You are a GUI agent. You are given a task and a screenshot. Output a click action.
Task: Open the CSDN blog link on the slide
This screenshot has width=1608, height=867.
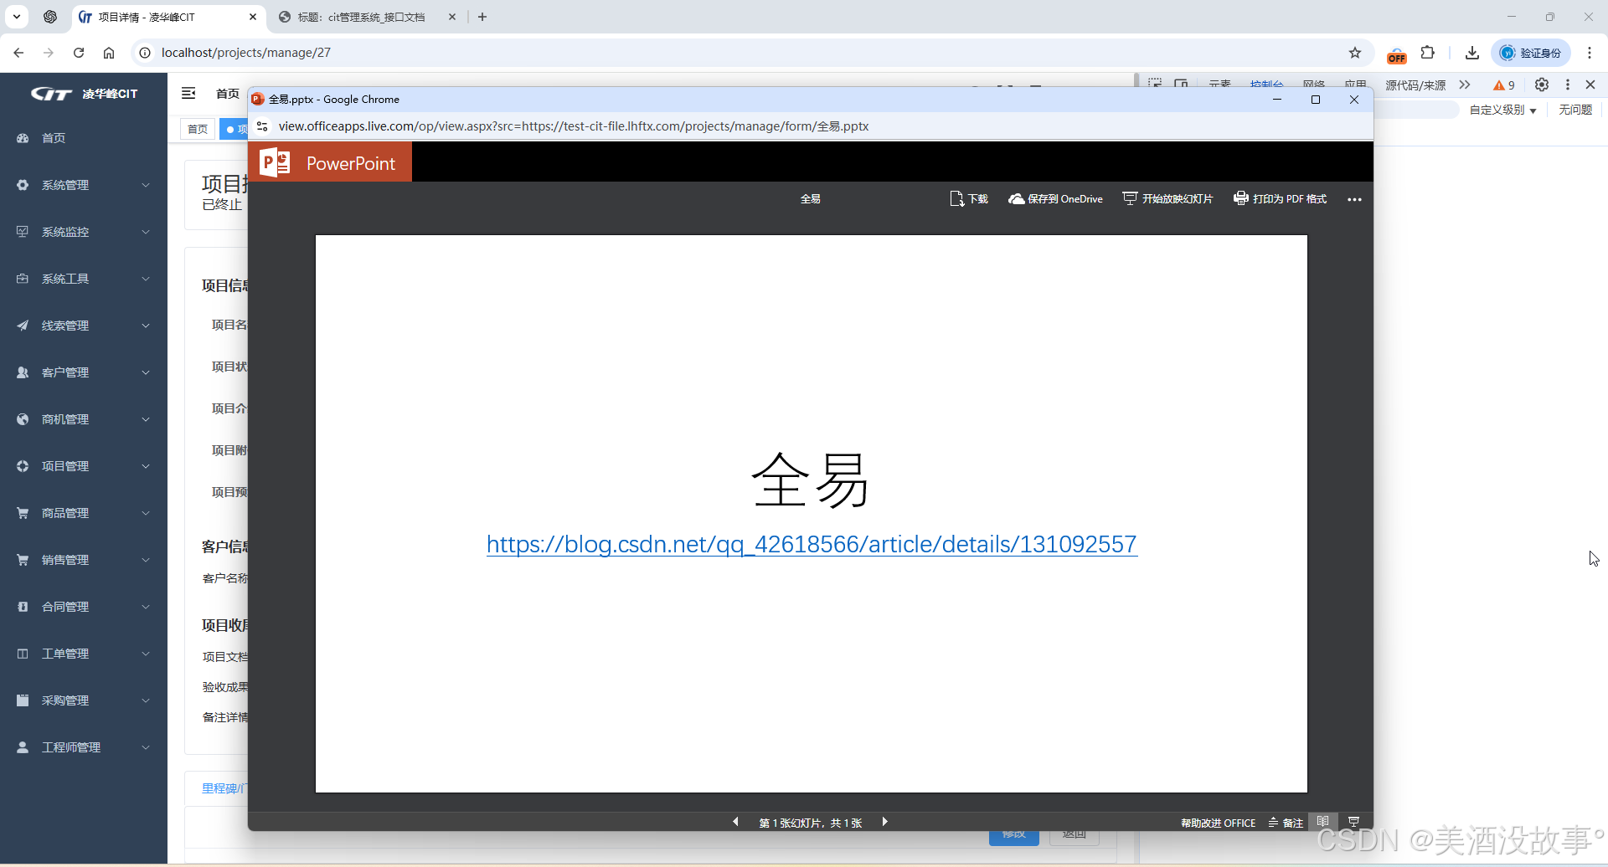point(811,544)
